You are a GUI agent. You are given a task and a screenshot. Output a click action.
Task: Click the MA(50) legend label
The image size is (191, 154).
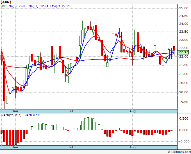point(33,6)
